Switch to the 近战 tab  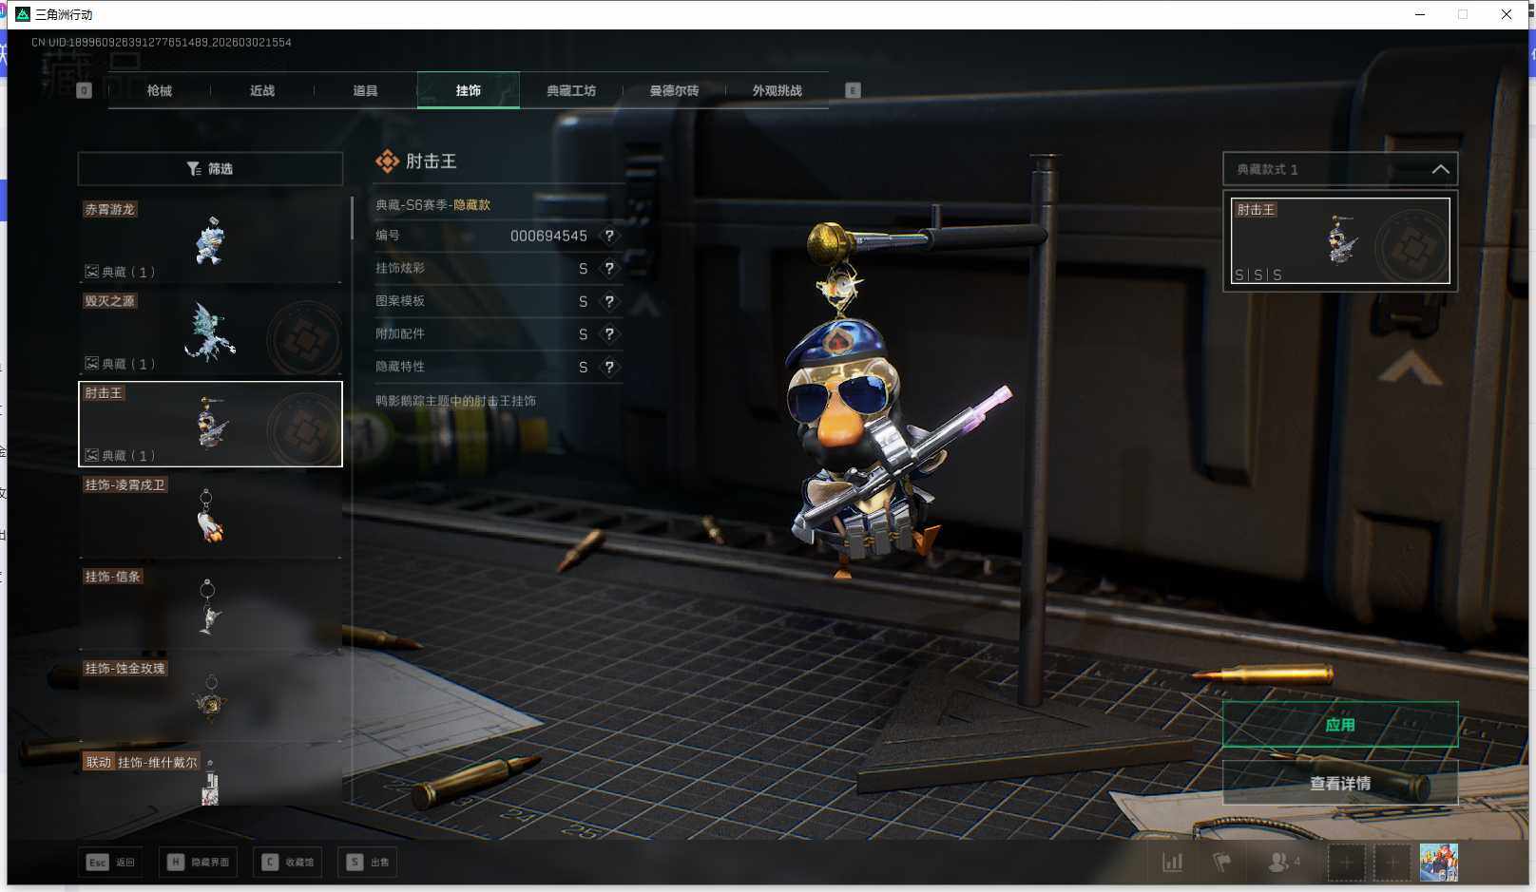point(262,91)
